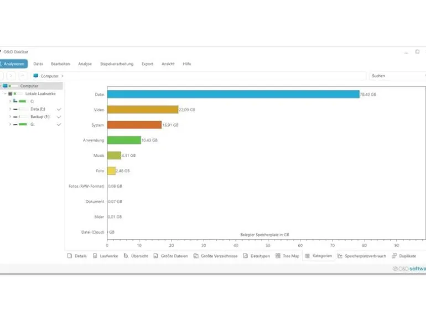Image resolution: width=426 pixels, height=320 pixels.
Task: Select Backup (F:) in the tree
Action: click(40, 117)
